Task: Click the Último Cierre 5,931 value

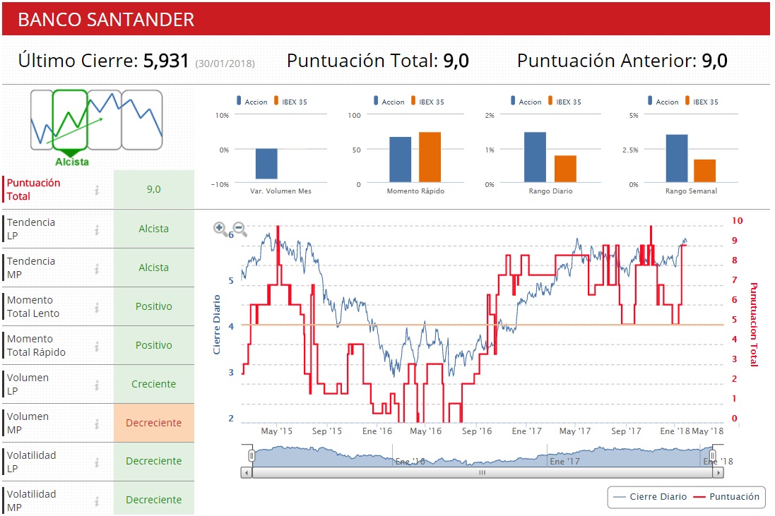Action: (166, 61)
